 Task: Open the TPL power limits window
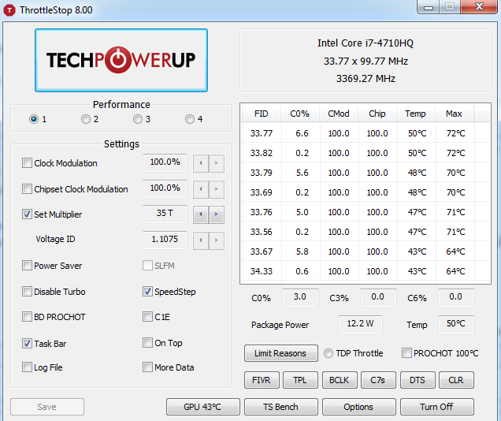pos(300,380)
